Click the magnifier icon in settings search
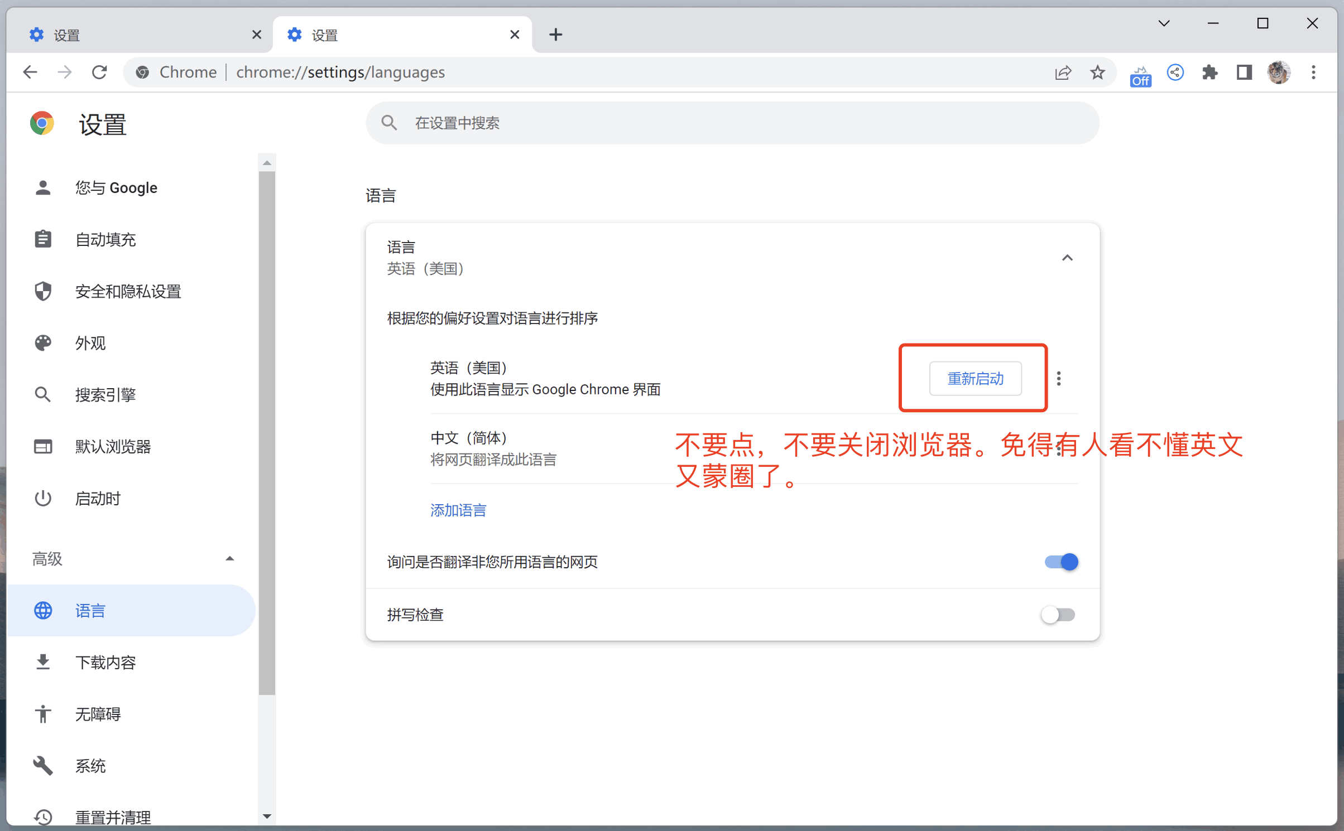The height and width of the screenshot is (831, 1344). point(389,123)
